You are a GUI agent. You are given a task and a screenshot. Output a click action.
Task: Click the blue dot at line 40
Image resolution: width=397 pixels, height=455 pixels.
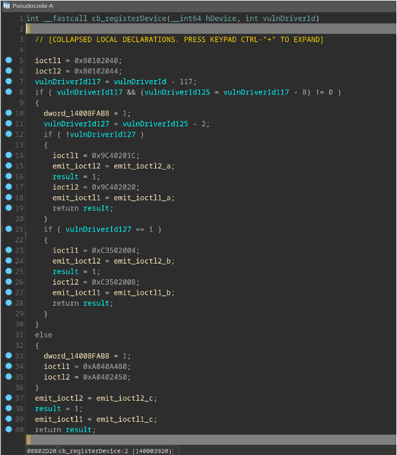pyautogui.click(x=8, y=429)
